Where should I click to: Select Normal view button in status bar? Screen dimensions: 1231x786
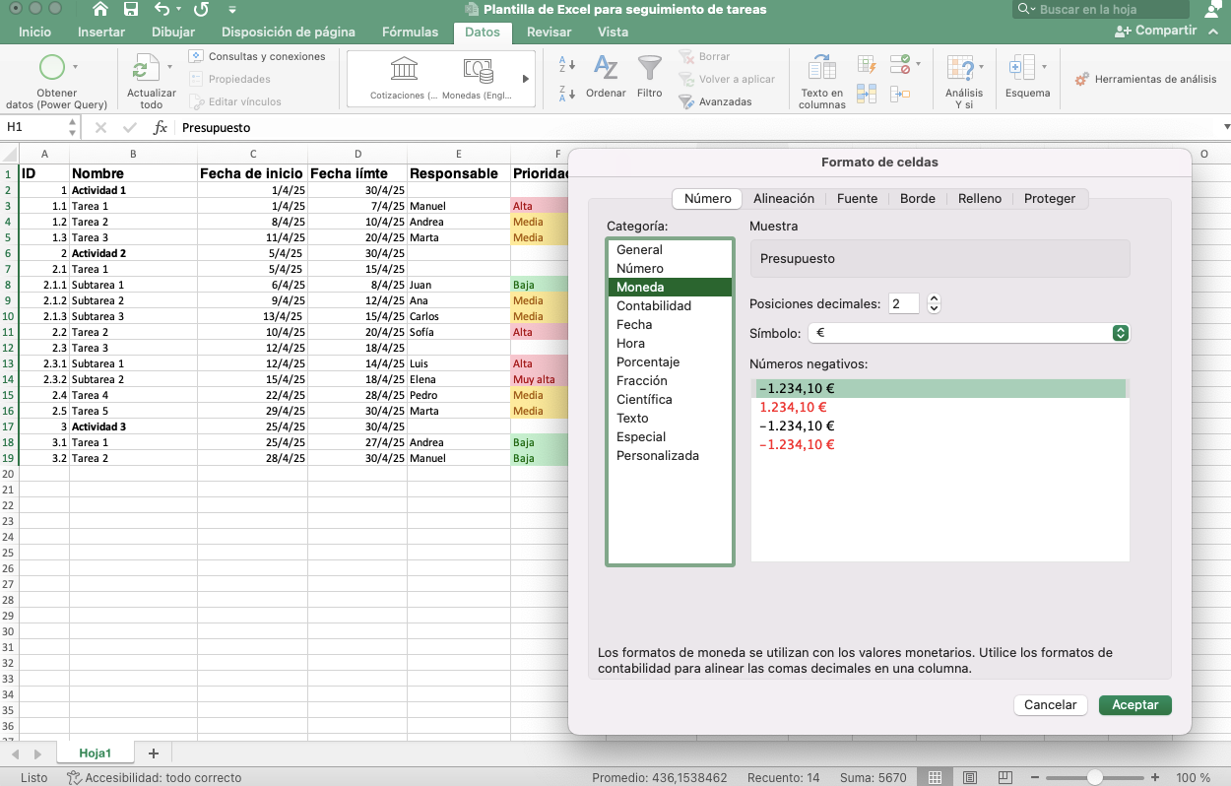coord(937,778)
